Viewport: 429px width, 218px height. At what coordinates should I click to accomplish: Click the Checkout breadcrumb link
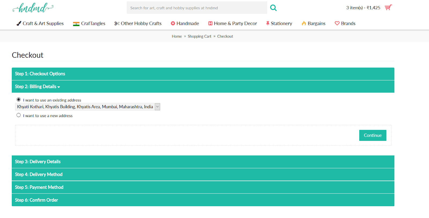click(x=225, y=36)
